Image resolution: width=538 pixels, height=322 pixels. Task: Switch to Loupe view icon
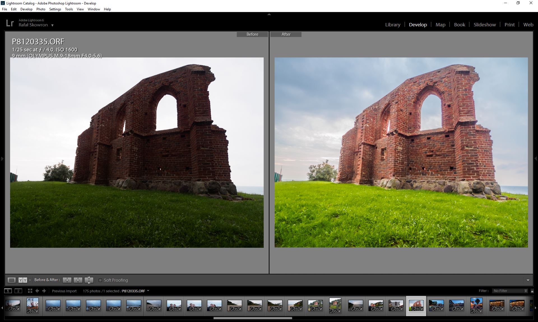coord(11,280)
